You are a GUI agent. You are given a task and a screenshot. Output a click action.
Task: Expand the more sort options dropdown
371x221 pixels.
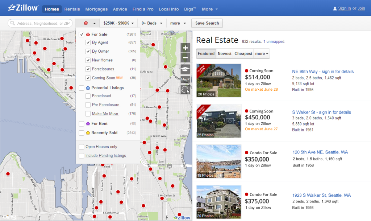click(262, 54)
